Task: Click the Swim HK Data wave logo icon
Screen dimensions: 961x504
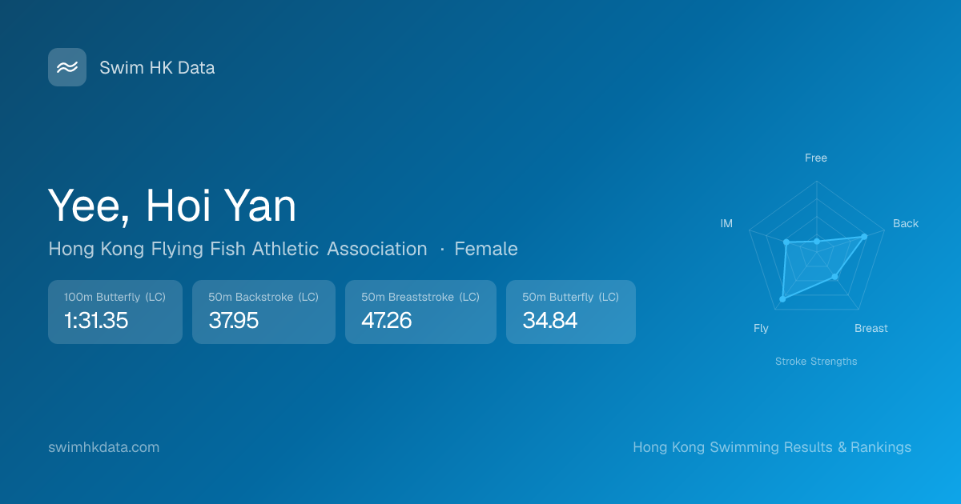Action: pyautogui.click(x=67, y=67)
